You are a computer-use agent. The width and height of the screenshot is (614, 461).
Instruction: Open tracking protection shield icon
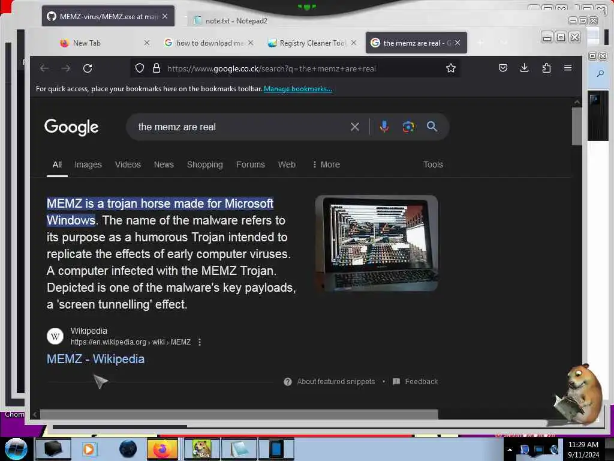click(x=140, y=68)
